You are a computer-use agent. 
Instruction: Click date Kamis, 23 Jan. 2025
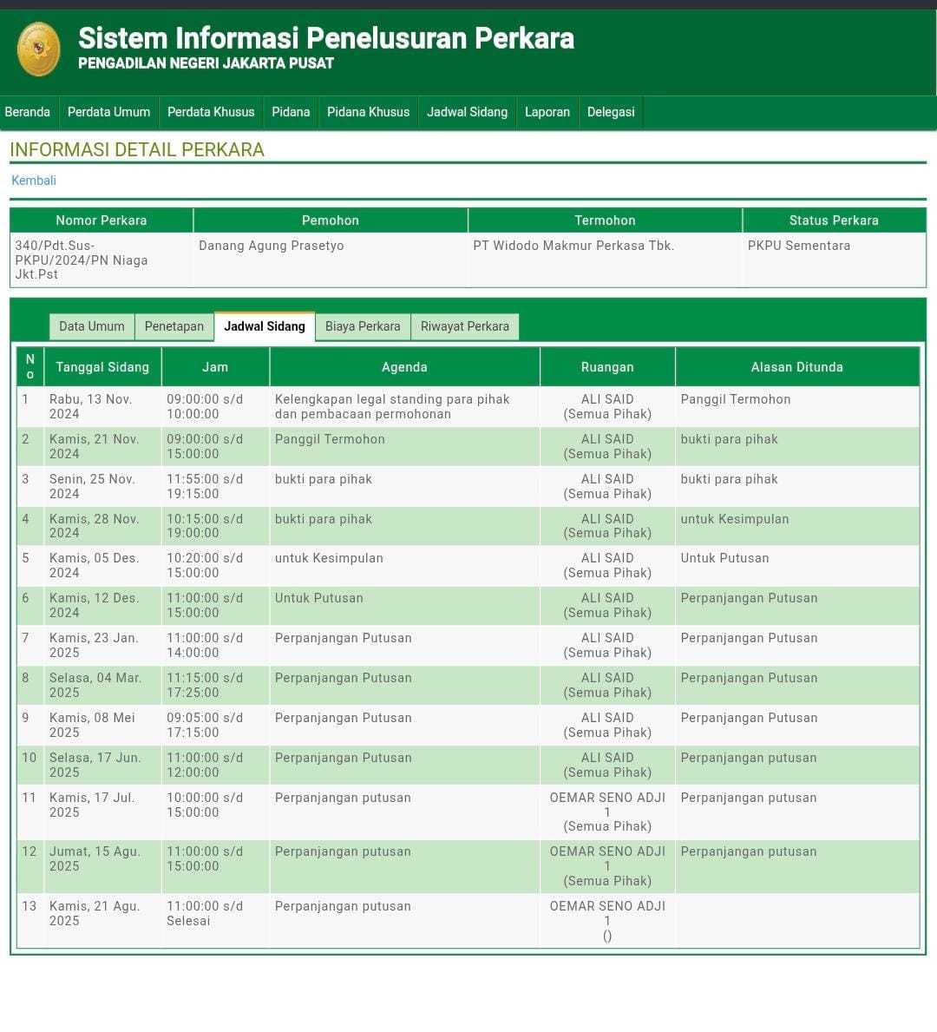94,645
